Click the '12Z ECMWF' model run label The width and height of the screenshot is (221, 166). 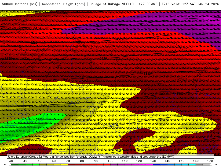click(148, 4)
